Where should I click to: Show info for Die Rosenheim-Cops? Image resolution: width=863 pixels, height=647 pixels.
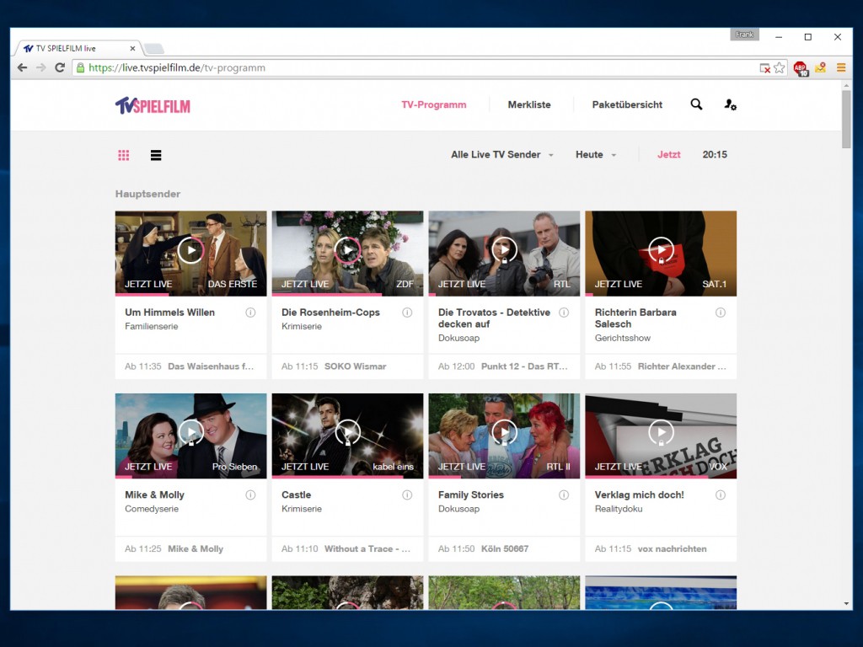click(x=407, y=313)
